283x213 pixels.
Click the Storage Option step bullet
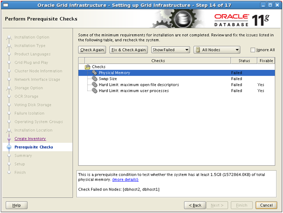coord(9,88)
